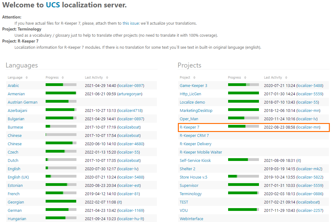Screen dimensions: 336x222
Task: Open the Self-Service Kiosk project
Action: pyautogui.click(x=195, y=161)
